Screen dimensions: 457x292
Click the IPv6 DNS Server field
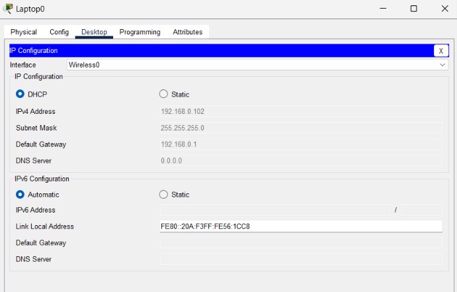(301, 259)
